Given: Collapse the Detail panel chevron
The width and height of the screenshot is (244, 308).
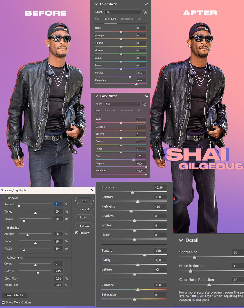Looking at the screenshot, I should pos(181,240).
